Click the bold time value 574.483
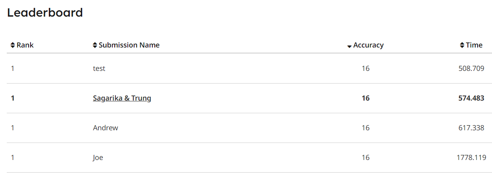This screenshot has height=177, width=492. [x=471, y=98]
